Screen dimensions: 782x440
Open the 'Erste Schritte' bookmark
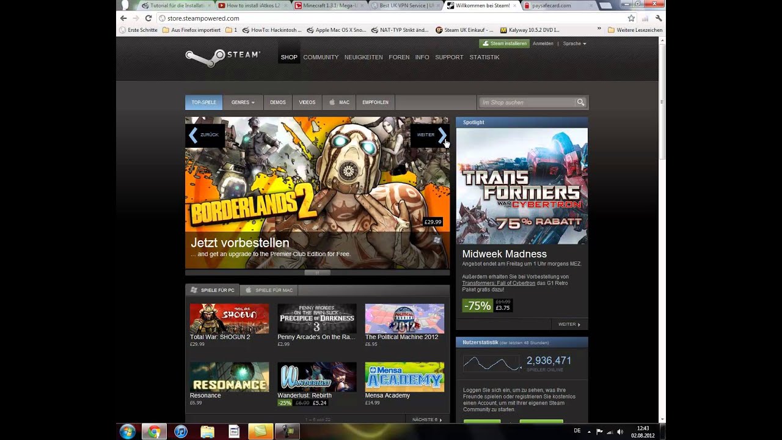click(139, 30)
